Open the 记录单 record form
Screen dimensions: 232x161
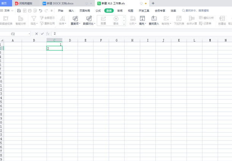coord(205,23)
